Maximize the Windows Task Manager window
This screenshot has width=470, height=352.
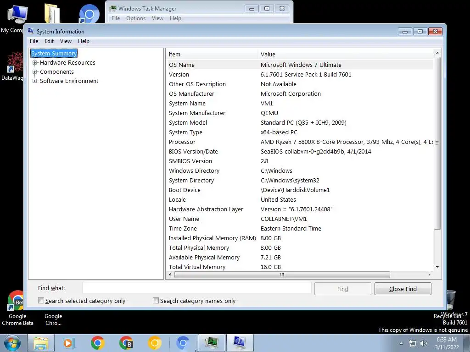[267, 9]
